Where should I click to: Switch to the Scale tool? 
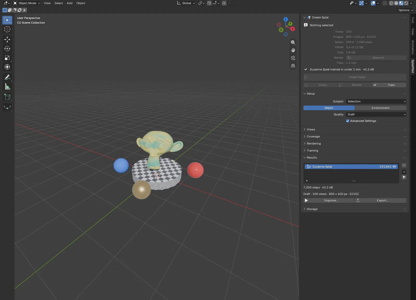pos(7,58)
